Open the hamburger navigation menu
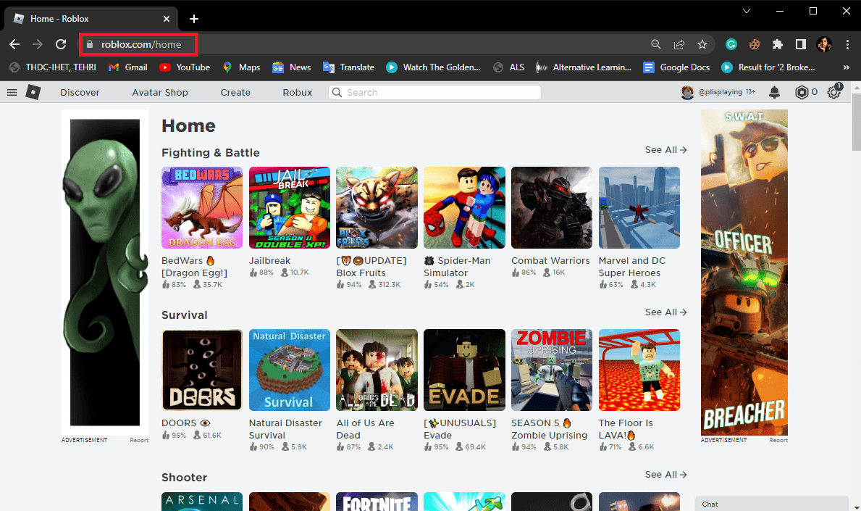861x511 pixels. point(12,92)
